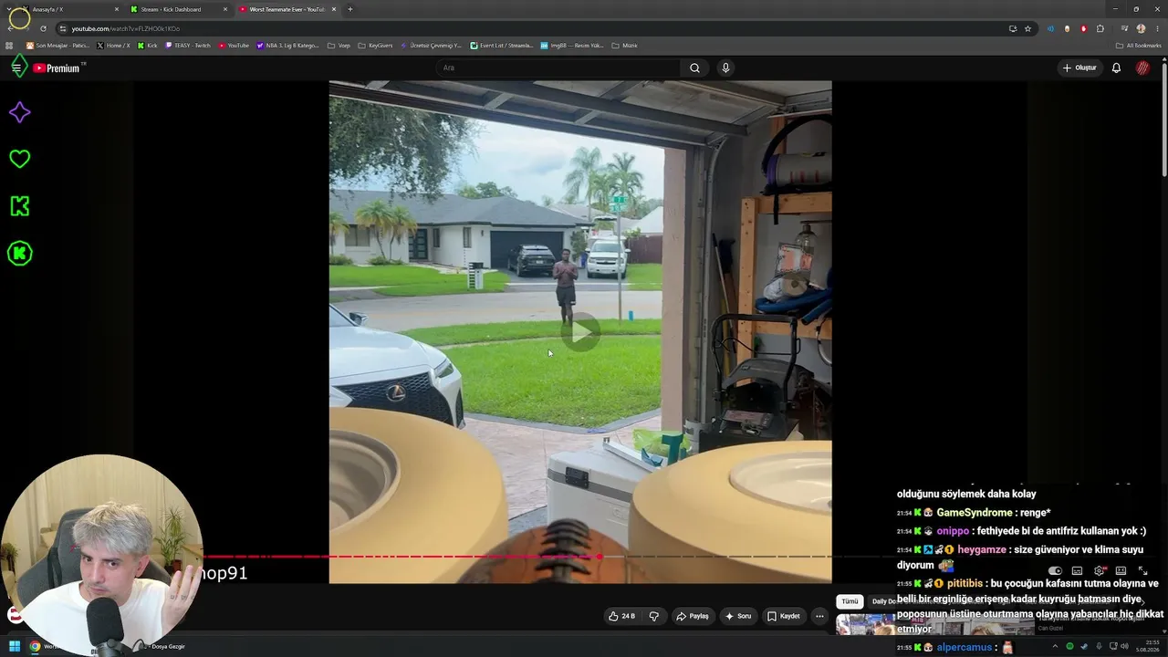Close the Stream - Kick Dashboard tab
Screen dimensions: 1168x657
click(x=225, y=9)
